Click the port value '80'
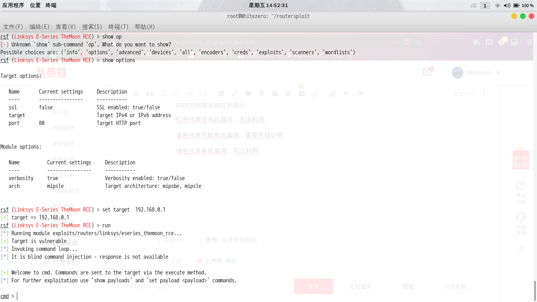The width and height of the screenshot is (537, 302). click(42, 123)
